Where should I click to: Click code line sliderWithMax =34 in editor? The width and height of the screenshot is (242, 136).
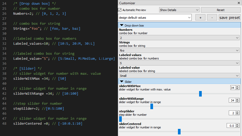[39, 78]
